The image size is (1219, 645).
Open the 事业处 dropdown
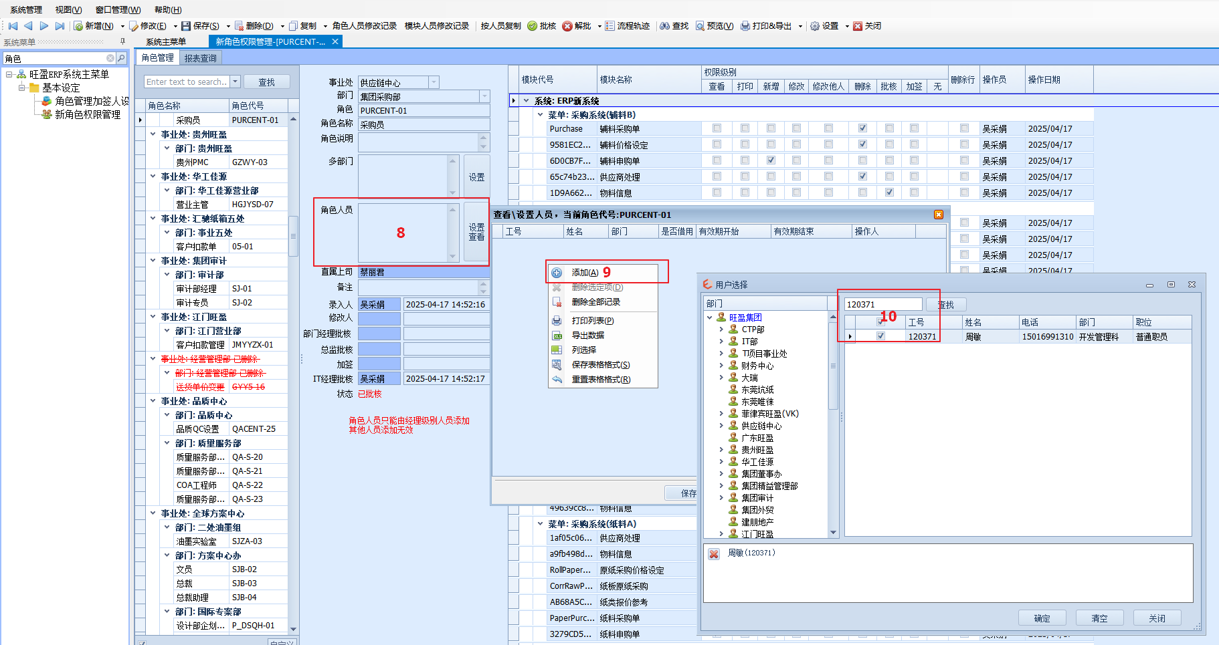[x=434, y=82]
